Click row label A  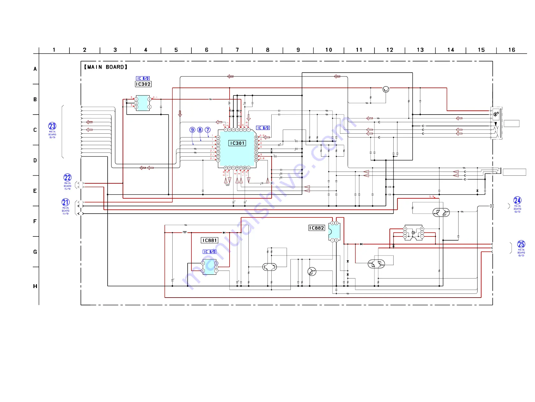(35, 69)
